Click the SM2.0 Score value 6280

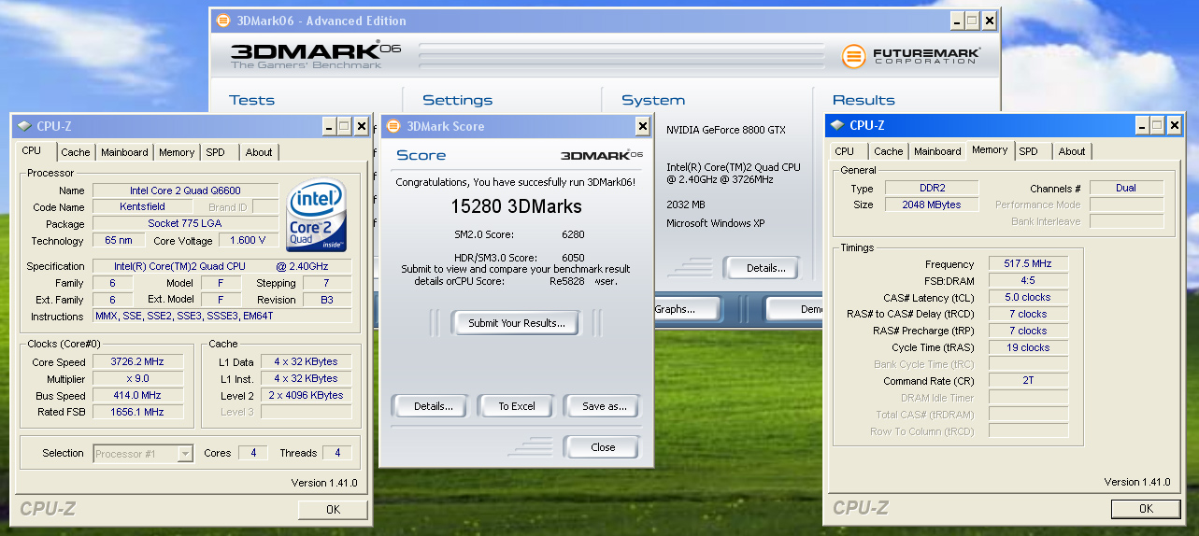tap(573, 235)
